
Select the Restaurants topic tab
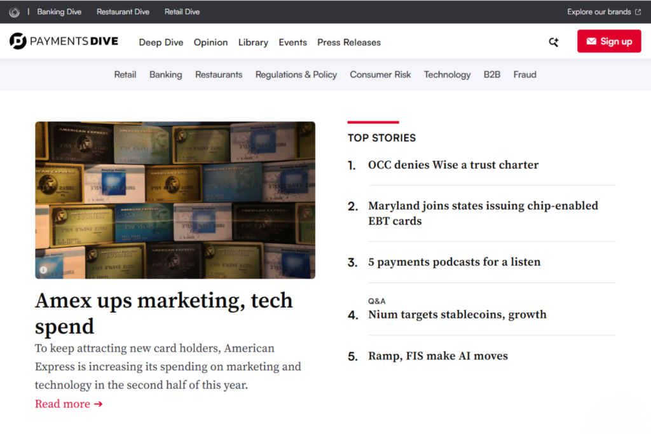click(x=219, y=75)
